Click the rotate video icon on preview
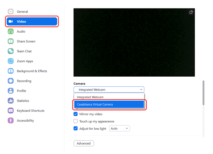This screenshot has width=213, height=154. pos(191,12)
